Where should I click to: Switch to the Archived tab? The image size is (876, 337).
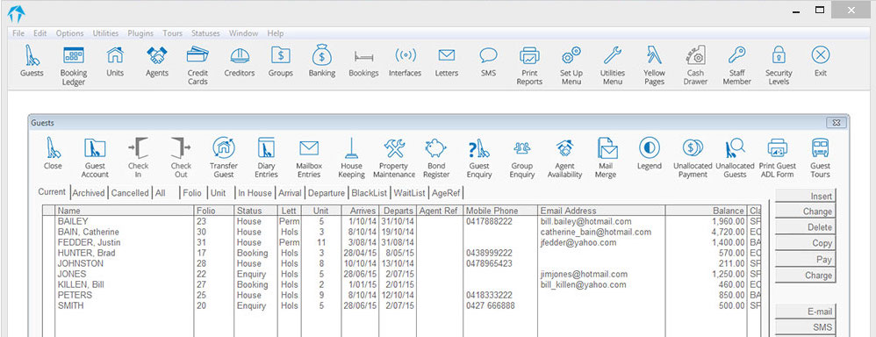click(89, 193)
